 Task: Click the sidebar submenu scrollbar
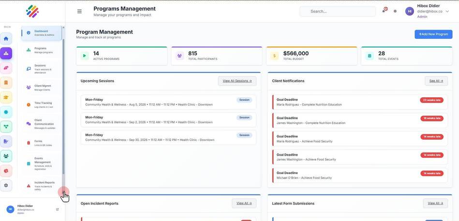point(63,107)
